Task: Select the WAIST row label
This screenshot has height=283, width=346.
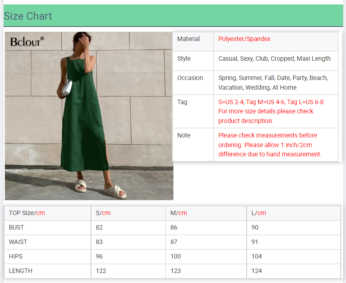Action: (18, 242)
